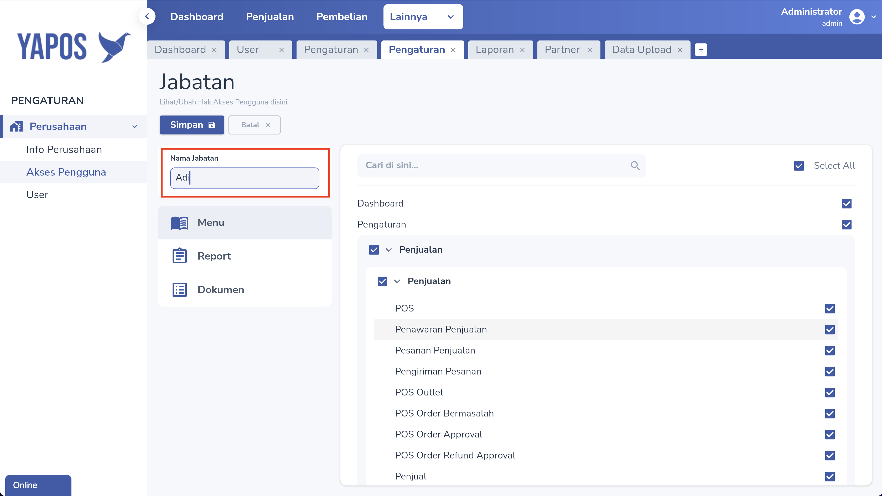Uncheck the Penjual checkbox

click(x=830, y=477)
